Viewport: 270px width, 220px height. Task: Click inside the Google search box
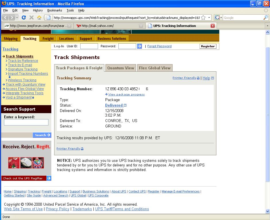point(243,17)
